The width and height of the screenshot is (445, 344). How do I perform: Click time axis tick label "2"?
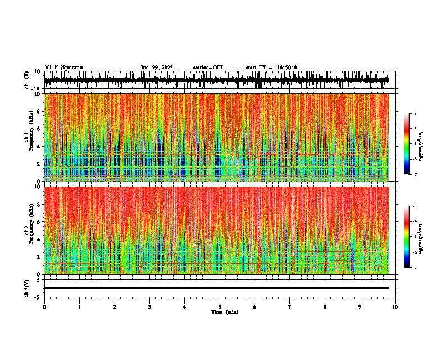pyautogui.click(x=115, y=307)
